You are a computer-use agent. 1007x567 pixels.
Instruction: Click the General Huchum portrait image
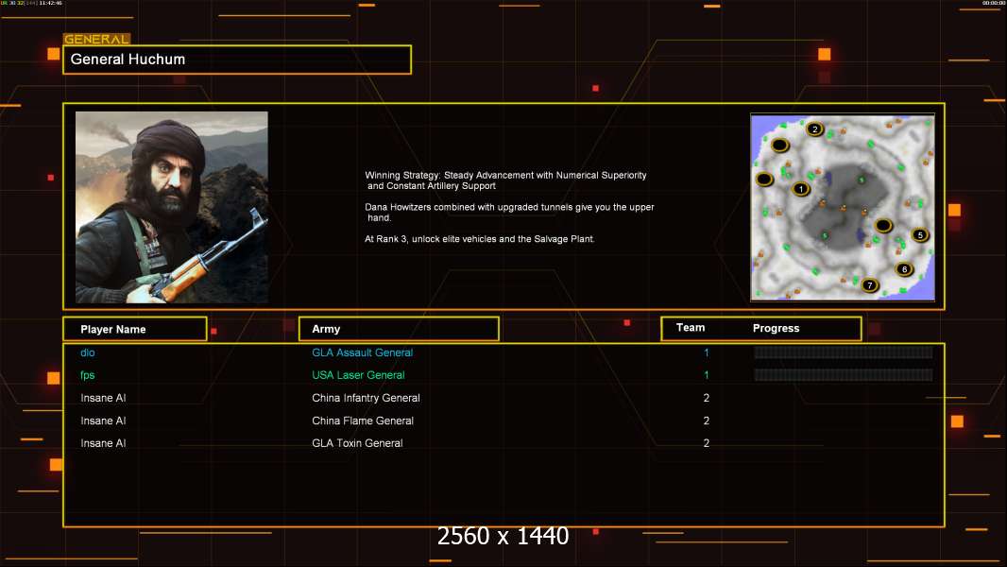[x=172, y=207]
